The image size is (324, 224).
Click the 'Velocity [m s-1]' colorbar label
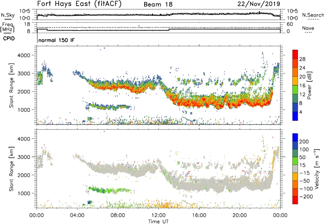point(317,169)
